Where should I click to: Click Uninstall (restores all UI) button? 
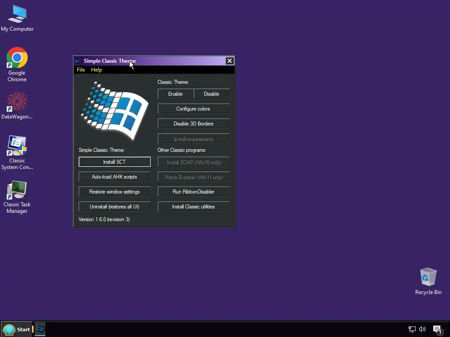pyautogui.click(x=115, y=206)
